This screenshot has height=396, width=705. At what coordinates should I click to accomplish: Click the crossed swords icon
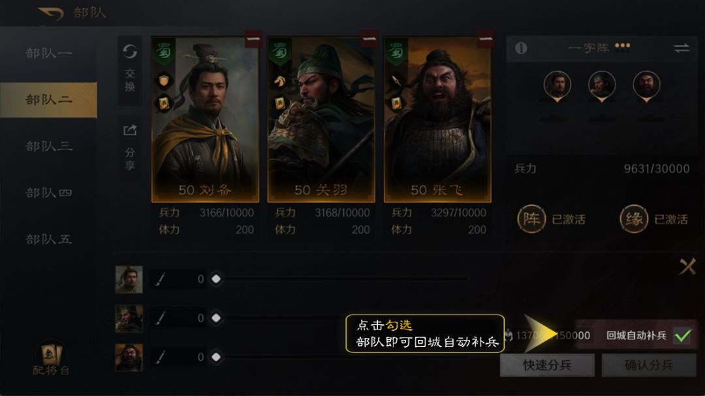(x=687, y=267)
